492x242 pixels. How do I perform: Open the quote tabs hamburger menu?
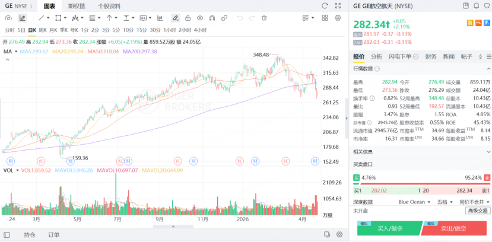[x=488, y=56]
